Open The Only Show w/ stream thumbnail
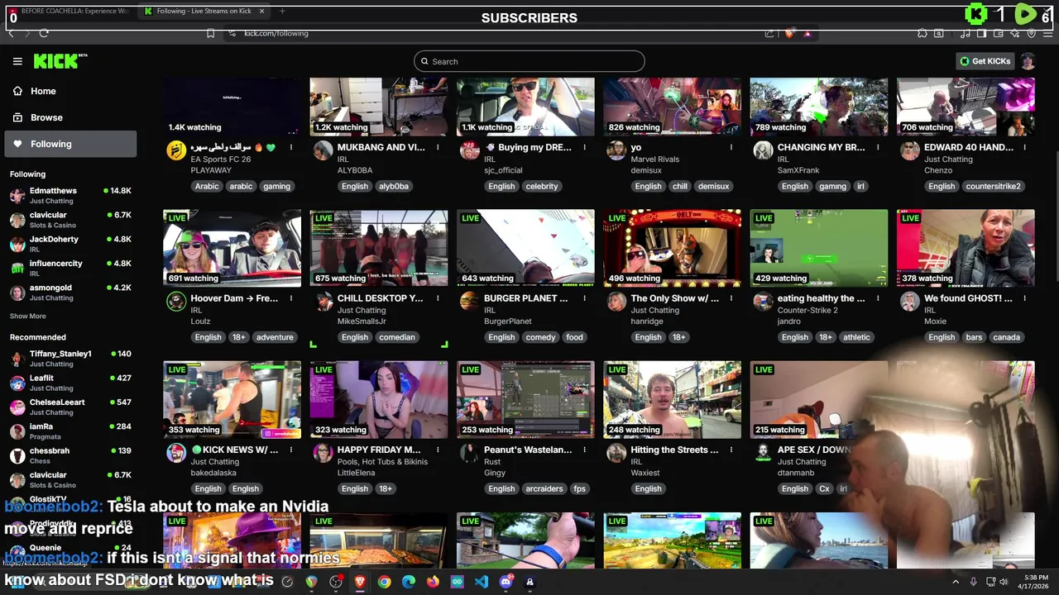1059x595 pixels. (x=672, y=248)
